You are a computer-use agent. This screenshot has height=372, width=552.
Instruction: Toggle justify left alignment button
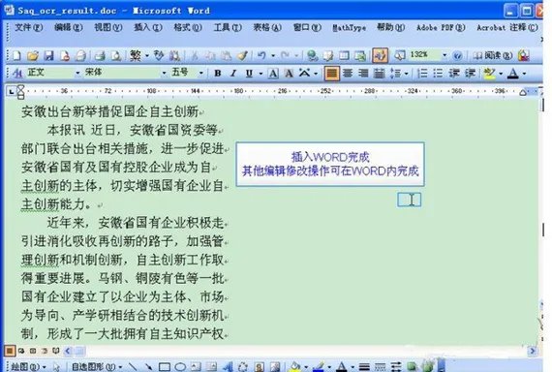pyautogui.click(x=331, y=74)
